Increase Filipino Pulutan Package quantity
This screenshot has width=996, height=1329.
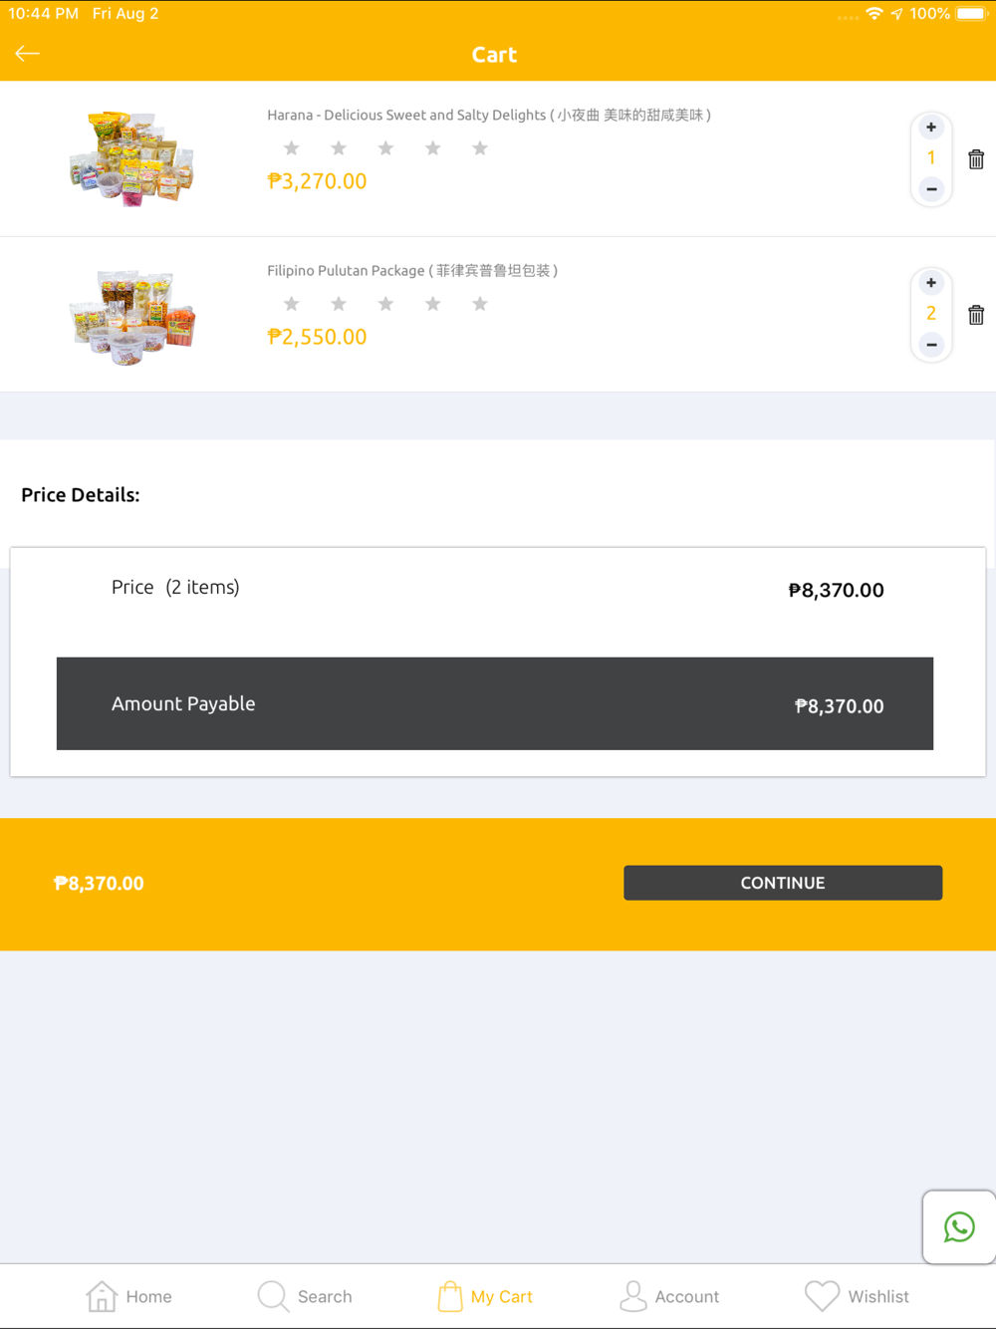coord(931,283)
